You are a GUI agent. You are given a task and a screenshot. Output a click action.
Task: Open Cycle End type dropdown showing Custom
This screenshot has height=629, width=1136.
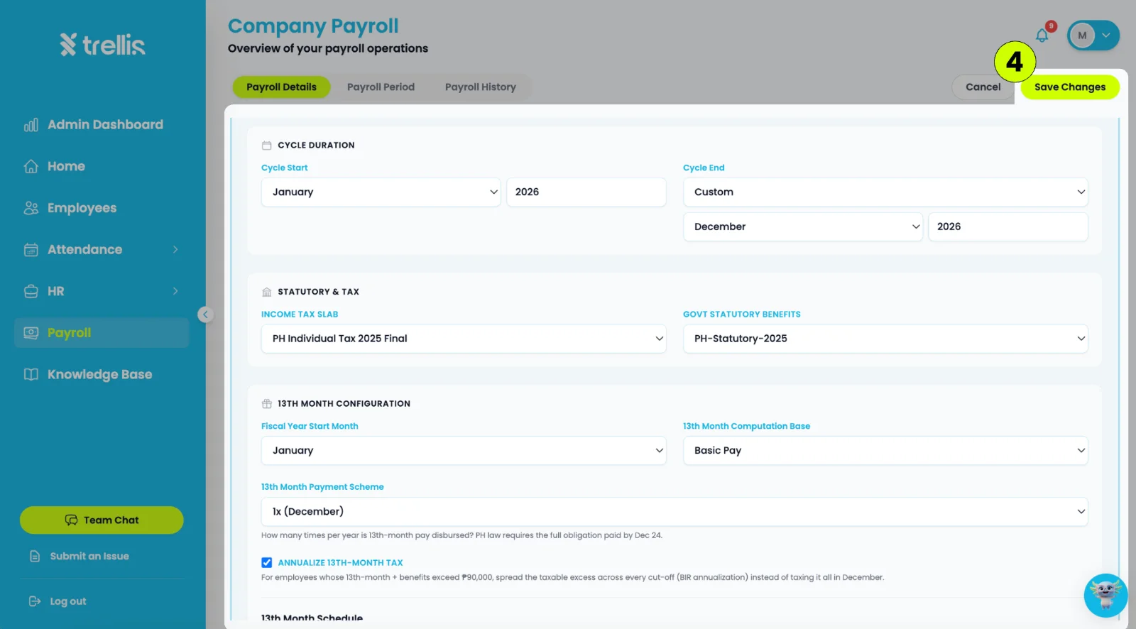[885, 192]
